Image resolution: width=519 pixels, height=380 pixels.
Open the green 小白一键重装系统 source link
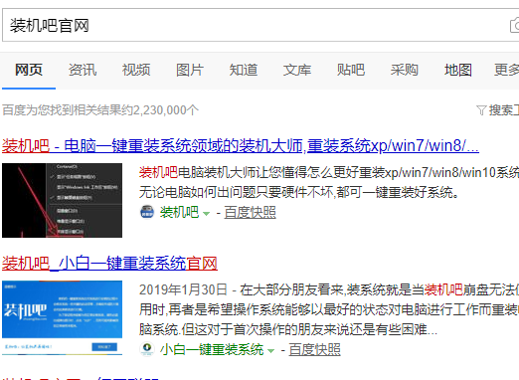pos(212,349)
